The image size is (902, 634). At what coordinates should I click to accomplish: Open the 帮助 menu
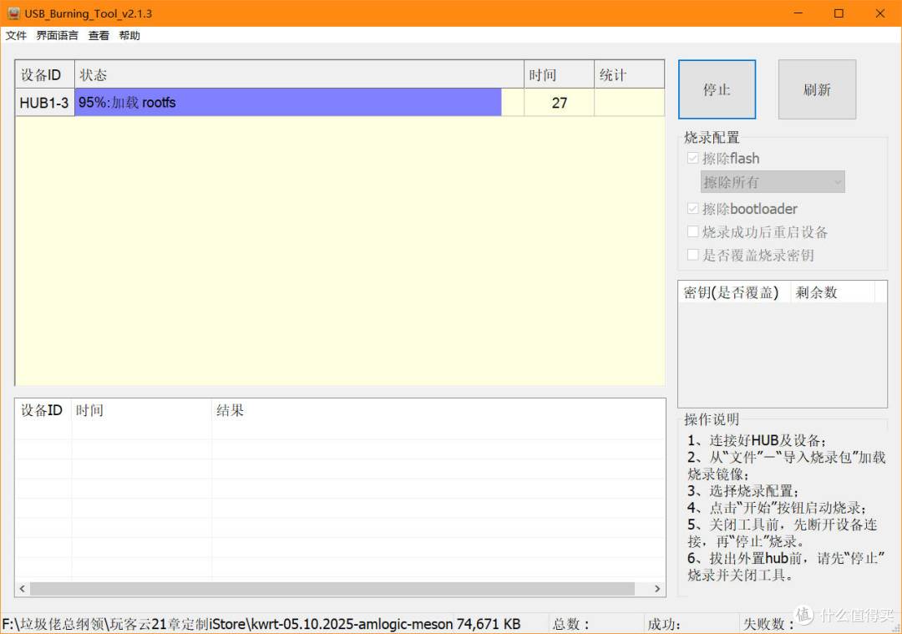tap(129, 36)
